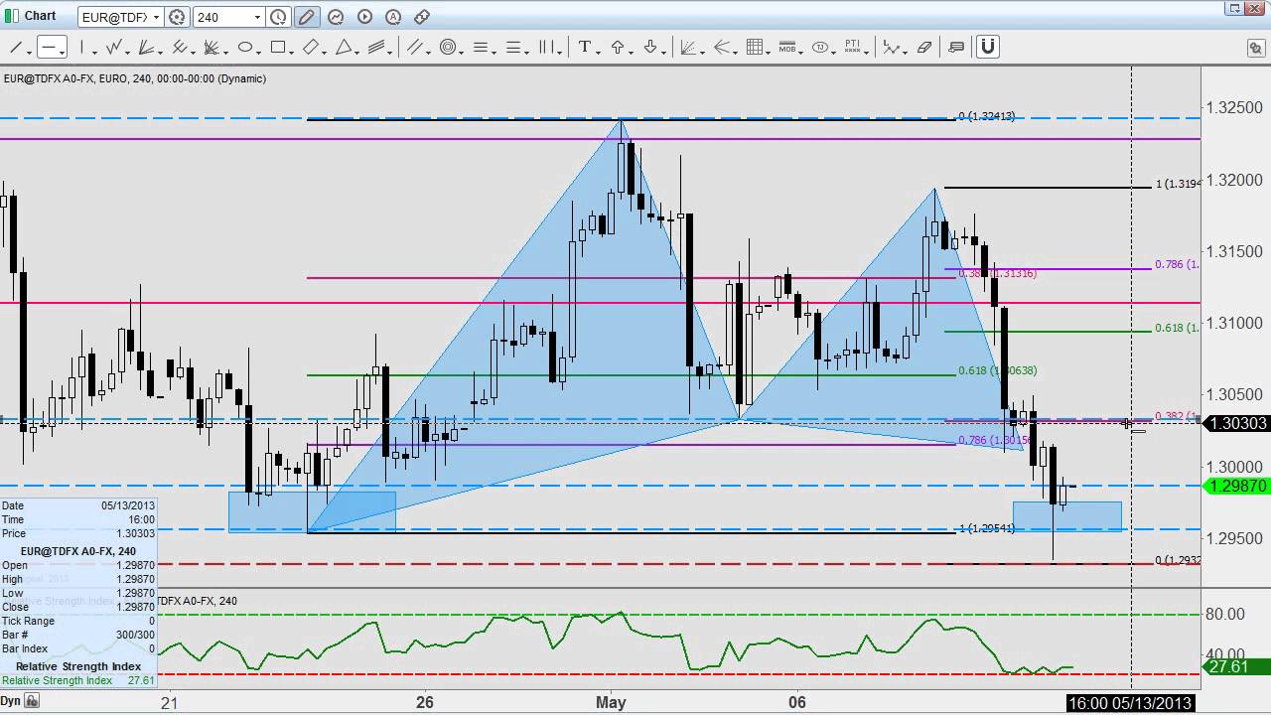Click the circled A auto icon

(393, 17)
